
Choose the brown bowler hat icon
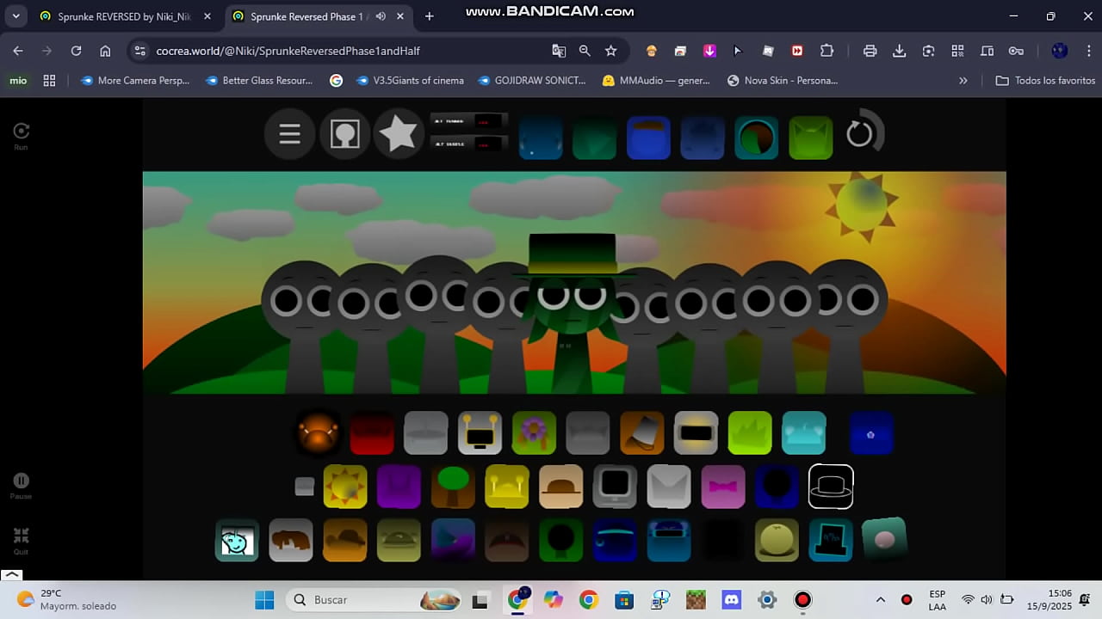coord(560,487)
